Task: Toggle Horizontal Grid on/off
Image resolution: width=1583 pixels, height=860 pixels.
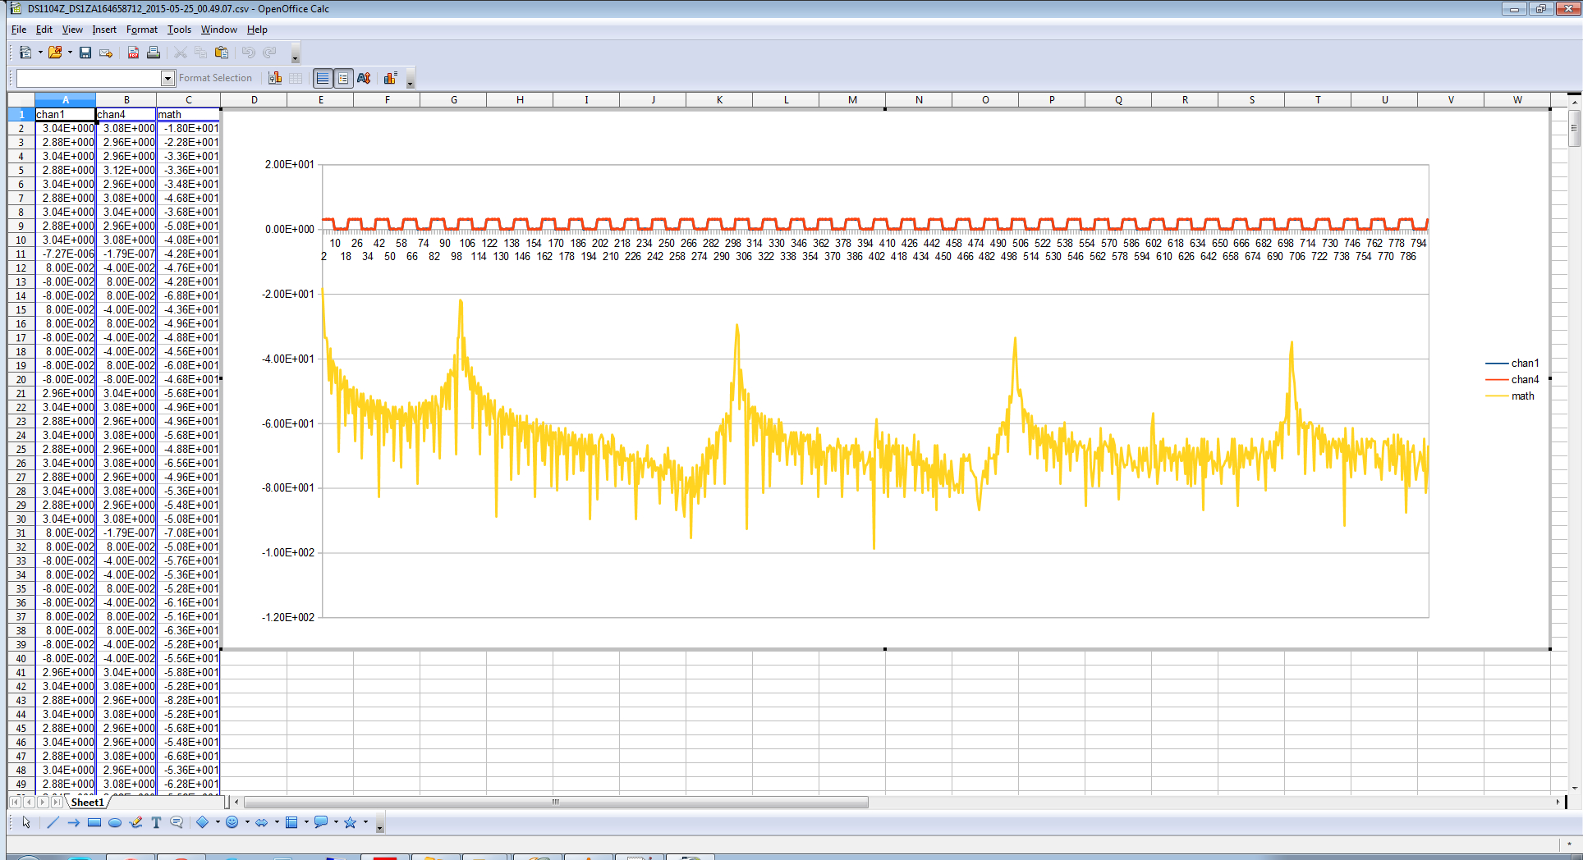Action: (323, 78)
